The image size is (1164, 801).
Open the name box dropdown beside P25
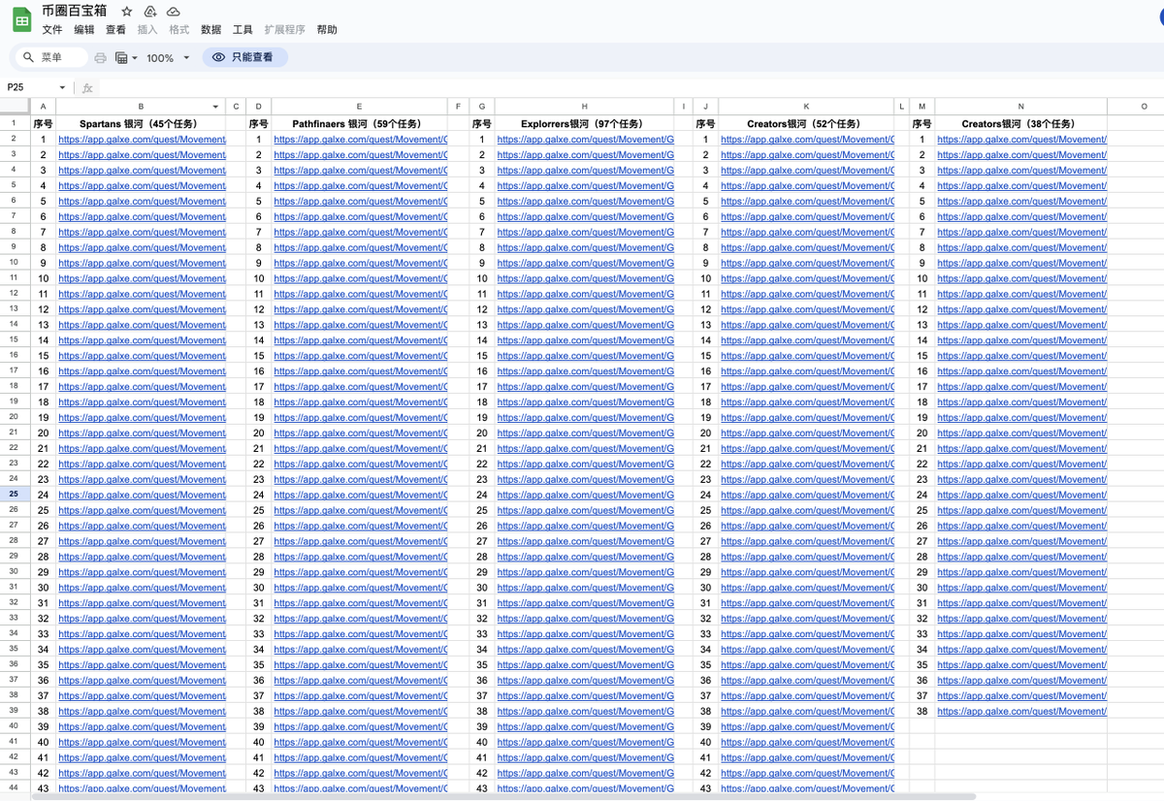coord(62,87)
